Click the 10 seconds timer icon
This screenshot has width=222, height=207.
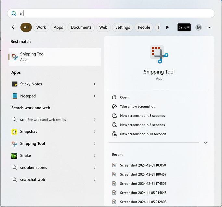[x=114, y=134]
